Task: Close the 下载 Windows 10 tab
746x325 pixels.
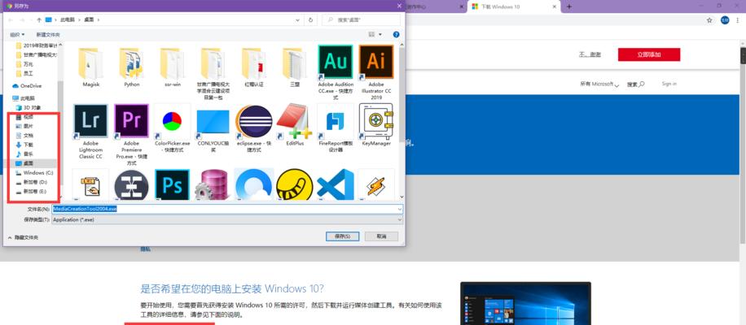Action: click(554, 6)
